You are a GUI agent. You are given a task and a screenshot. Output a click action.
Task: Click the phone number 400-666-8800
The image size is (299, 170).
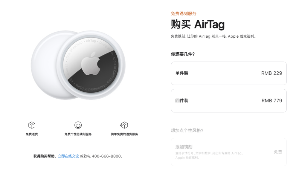tap(106, 156)
